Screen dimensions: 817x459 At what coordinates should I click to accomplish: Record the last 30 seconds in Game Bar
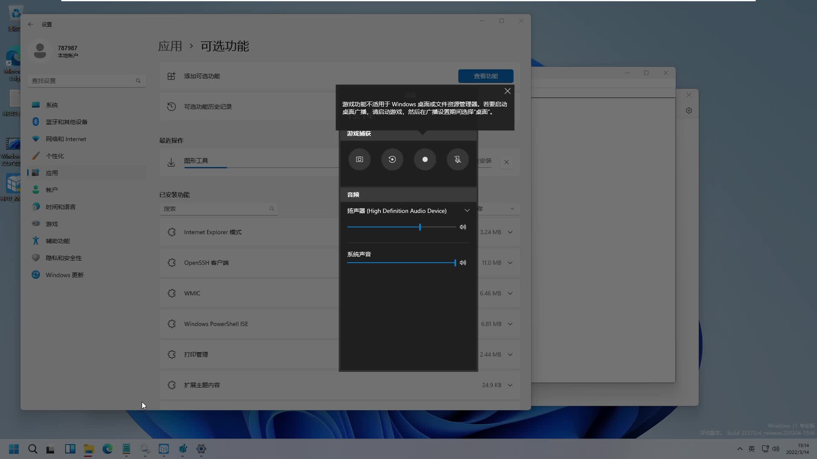point(392,159)
